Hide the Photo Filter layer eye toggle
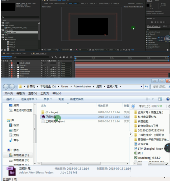170x182 pixels. point(2,69)
